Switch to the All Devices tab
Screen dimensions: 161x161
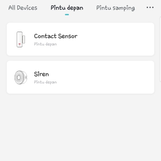pos(23,8)
